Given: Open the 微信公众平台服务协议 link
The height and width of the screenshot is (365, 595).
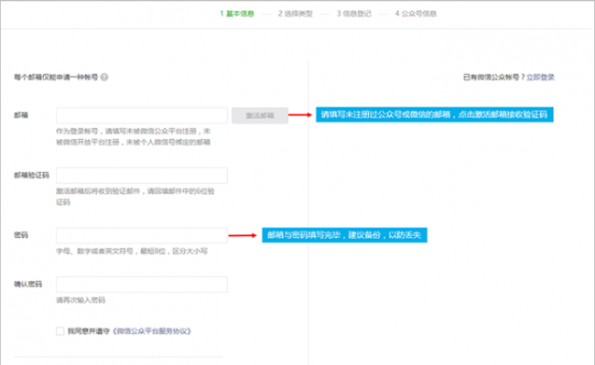Looking at the screenshot, I should coord(152,331).
